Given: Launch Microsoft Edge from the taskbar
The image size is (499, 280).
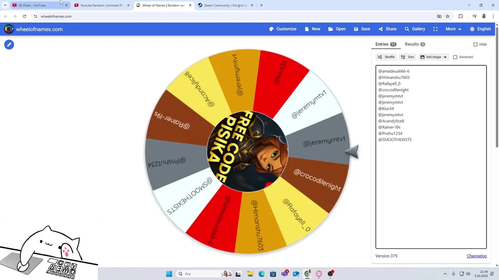Looking at the screenshot, I should (x=262, y=274).
